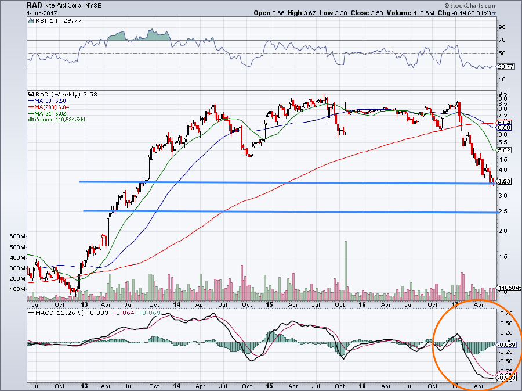
Task: Click the 'Close 3.53' header value
Action: click(x=367, y=13)
